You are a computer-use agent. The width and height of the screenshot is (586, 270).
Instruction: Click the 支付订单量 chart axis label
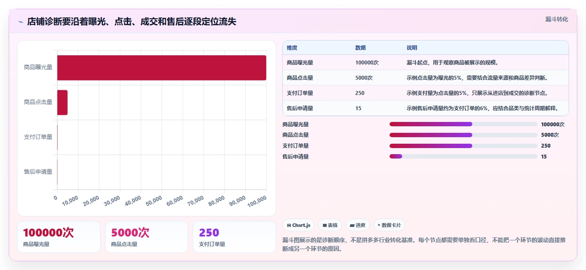pyautogui.click(x=38, y=137)
